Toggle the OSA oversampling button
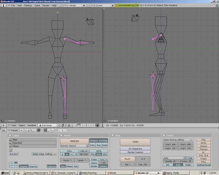This screenshot has width=219, height=175. coord(69,151)
